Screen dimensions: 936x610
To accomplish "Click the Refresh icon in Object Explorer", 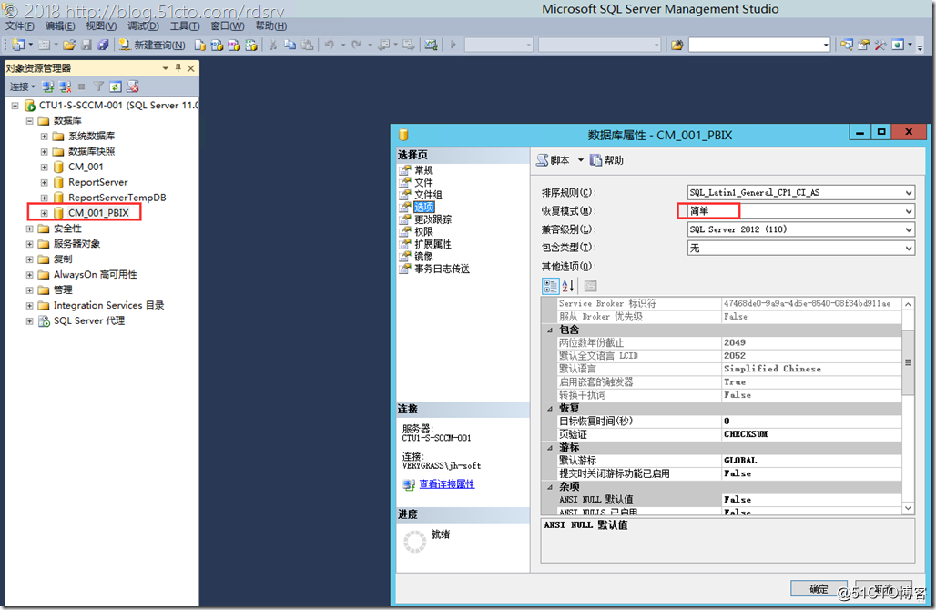I will click(x=116, y=86).
